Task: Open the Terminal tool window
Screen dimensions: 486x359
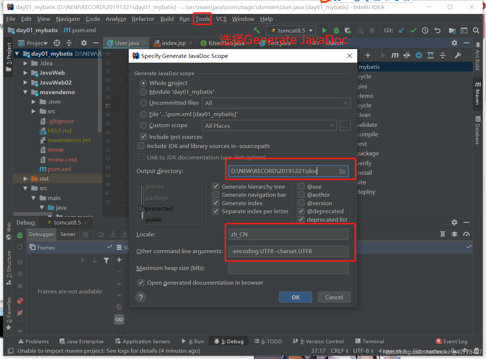Action: point(369,341)
